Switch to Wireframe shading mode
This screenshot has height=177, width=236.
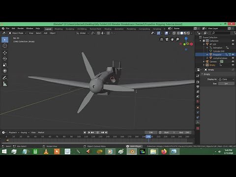point(178,33)
